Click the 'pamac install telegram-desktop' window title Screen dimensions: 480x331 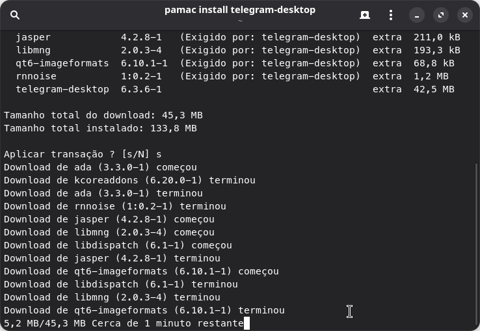(239, 10)
